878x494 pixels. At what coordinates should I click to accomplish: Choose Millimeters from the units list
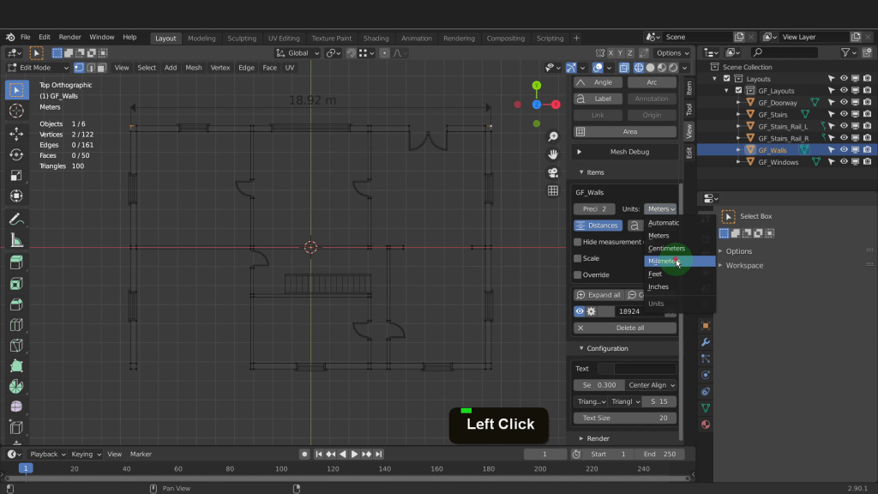(x=662, y=262)
